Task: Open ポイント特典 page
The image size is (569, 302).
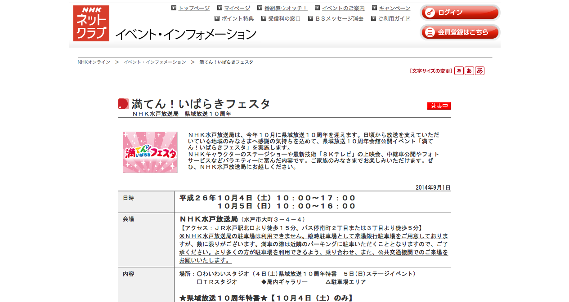Action: tap(237, 18)
